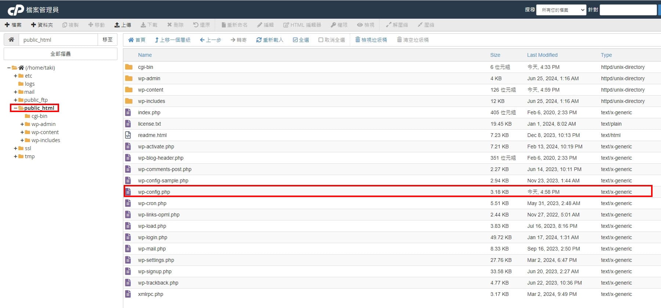
Task: Select the wp-includes folder name in list
Action: pos(151,101)
